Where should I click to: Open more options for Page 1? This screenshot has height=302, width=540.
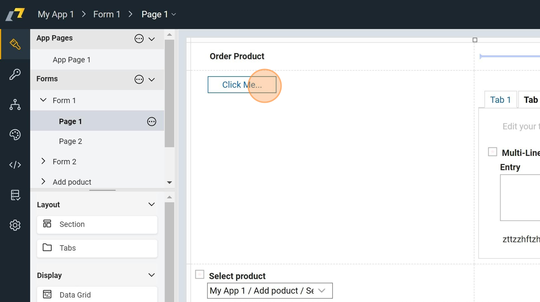pos(151,122)
